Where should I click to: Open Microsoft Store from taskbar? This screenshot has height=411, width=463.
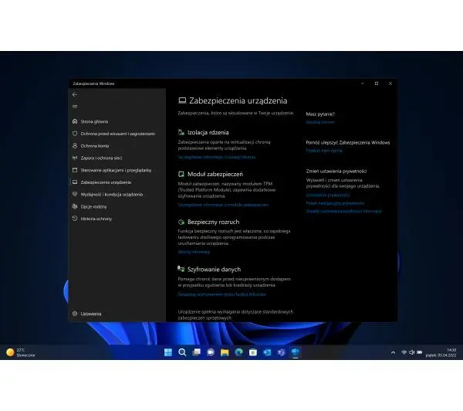253,352
